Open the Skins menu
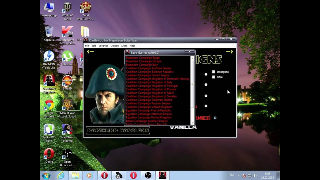This screenshot has height=180, width=320. [124, 46]
